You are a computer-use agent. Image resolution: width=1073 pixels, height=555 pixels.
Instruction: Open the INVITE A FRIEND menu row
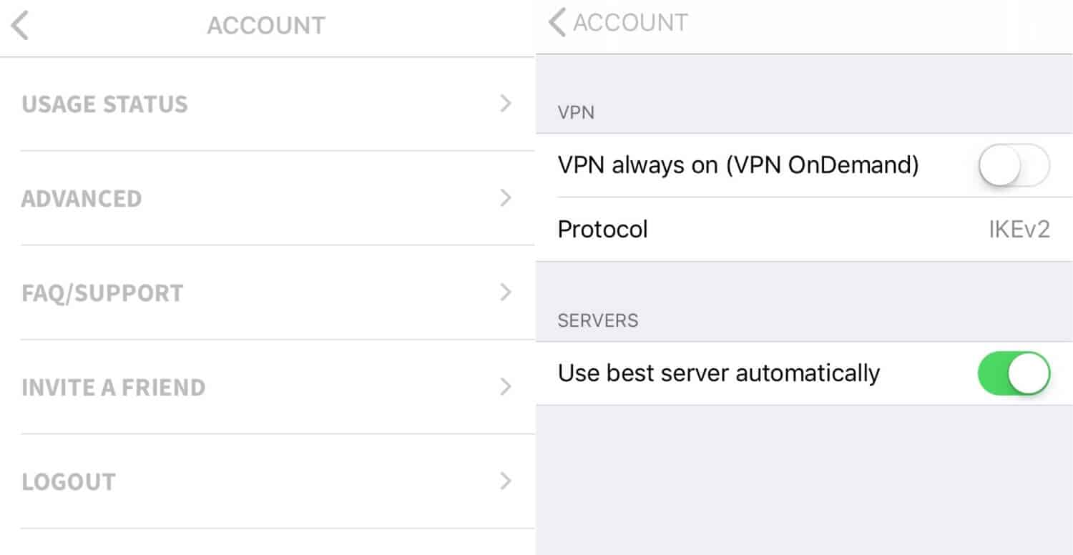coord(268,387)
